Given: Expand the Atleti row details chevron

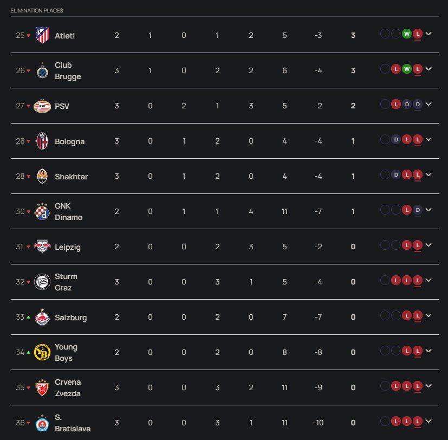Looking at the screenshot, I should point(428,34).
